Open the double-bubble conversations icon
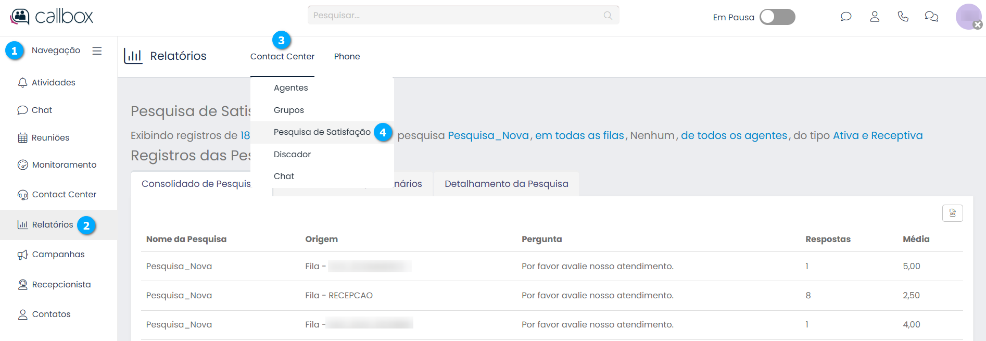Viewport: 986px width, 341px height. pyautogui.click(x=931, y=17)
